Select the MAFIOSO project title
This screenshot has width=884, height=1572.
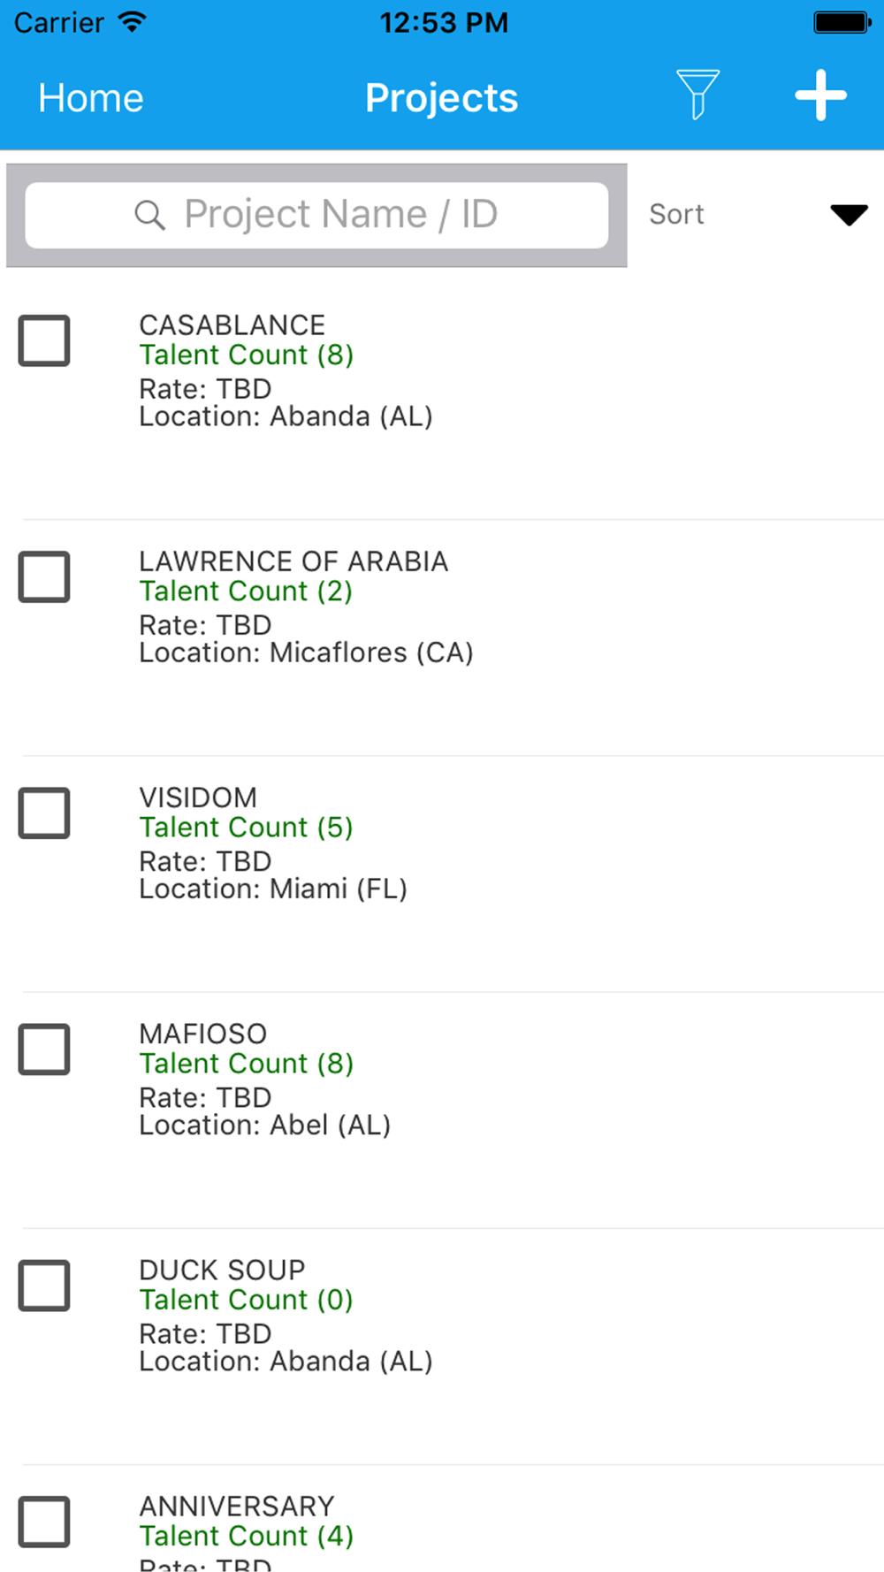click(x=202, y=1034)
